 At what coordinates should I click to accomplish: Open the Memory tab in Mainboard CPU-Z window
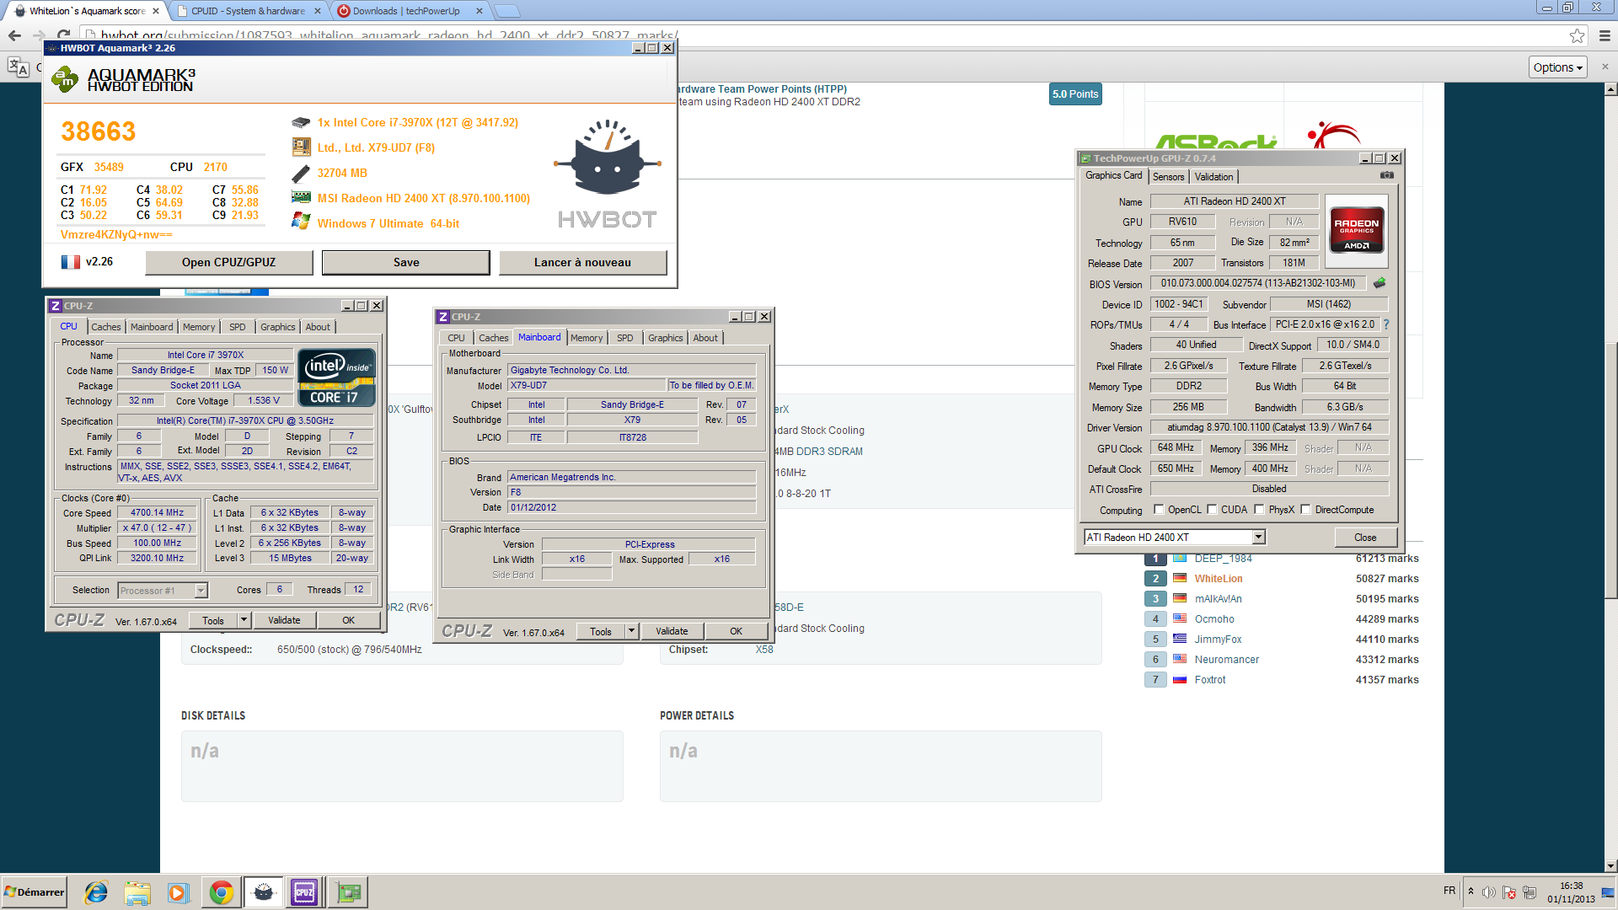point(587,338)
